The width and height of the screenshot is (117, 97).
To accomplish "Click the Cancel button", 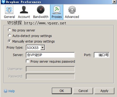I will (83, 91).
